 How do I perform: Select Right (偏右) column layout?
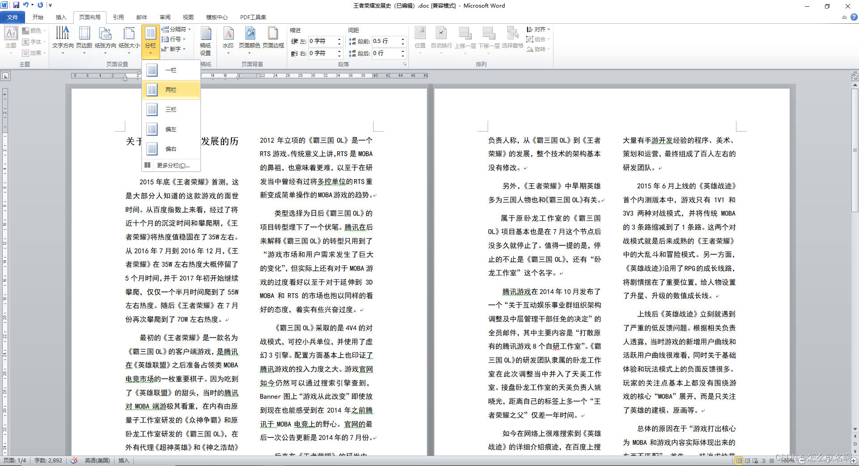[171, 149]
